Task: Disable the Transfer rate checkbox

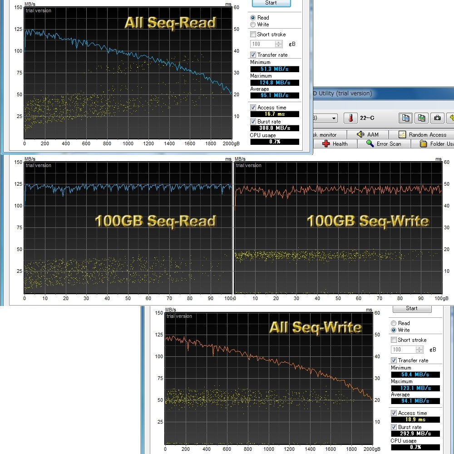Action: click(252, 54)
